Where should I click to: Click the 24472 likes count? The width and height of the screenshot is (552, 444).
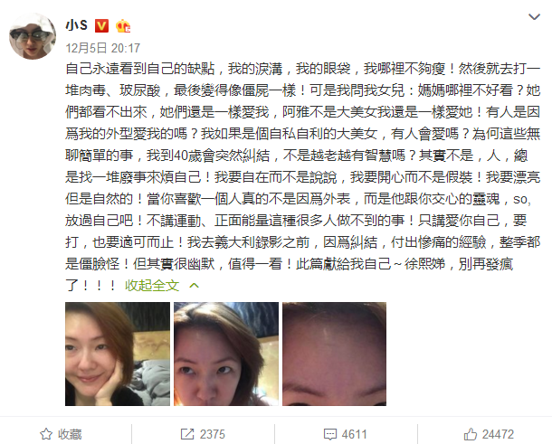498,434
